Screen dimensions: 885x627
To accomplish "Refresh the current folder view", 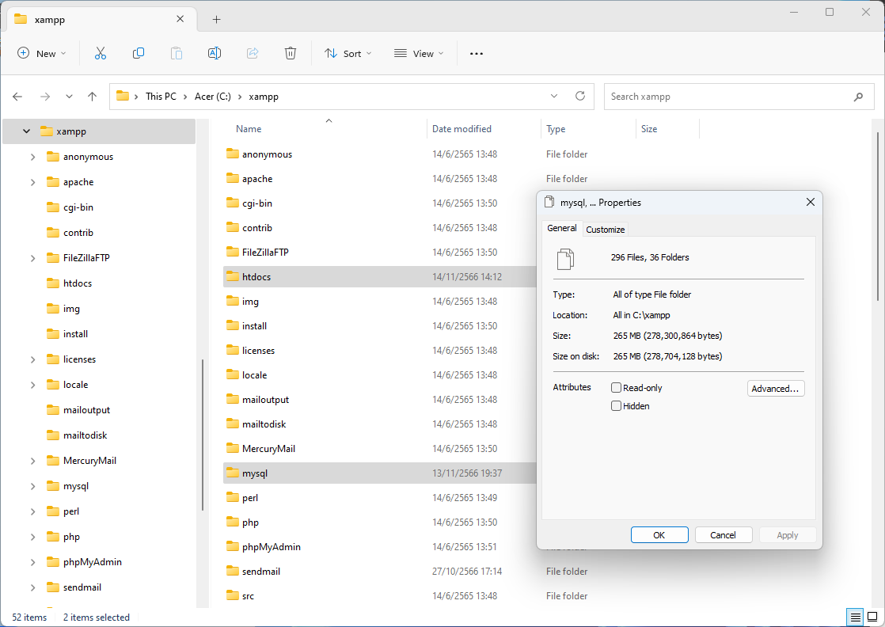I will pyautogui.click(x=580, y=96).
